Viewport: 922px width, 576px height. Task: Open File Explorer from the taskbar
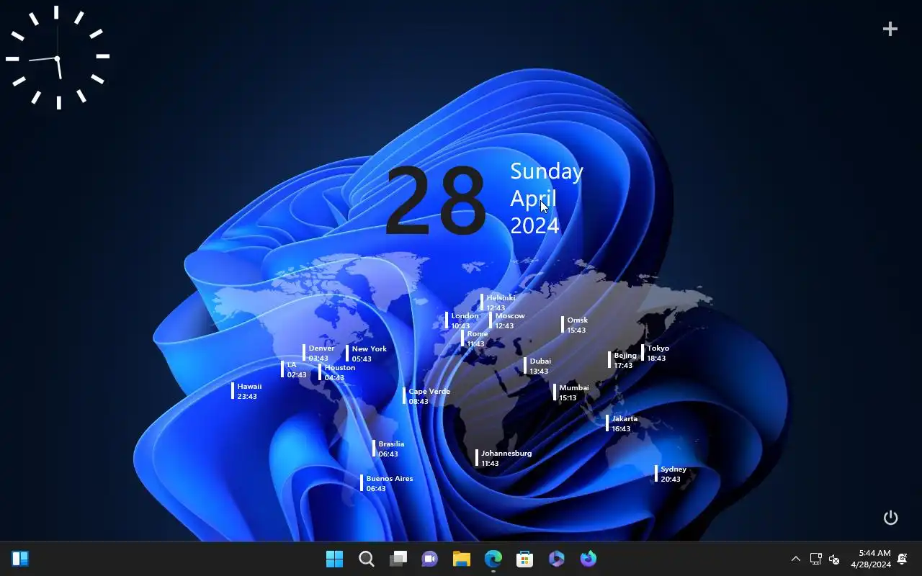pos(462,559)
